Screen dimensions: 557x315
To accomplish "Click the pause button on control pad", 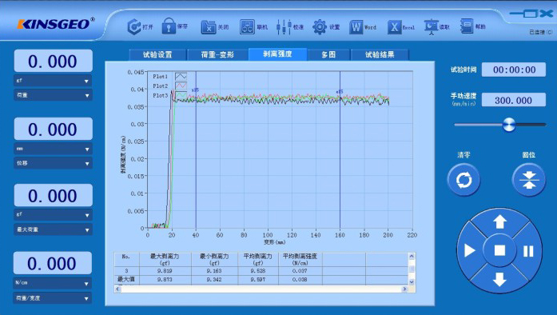I will [x=528, y=251].
